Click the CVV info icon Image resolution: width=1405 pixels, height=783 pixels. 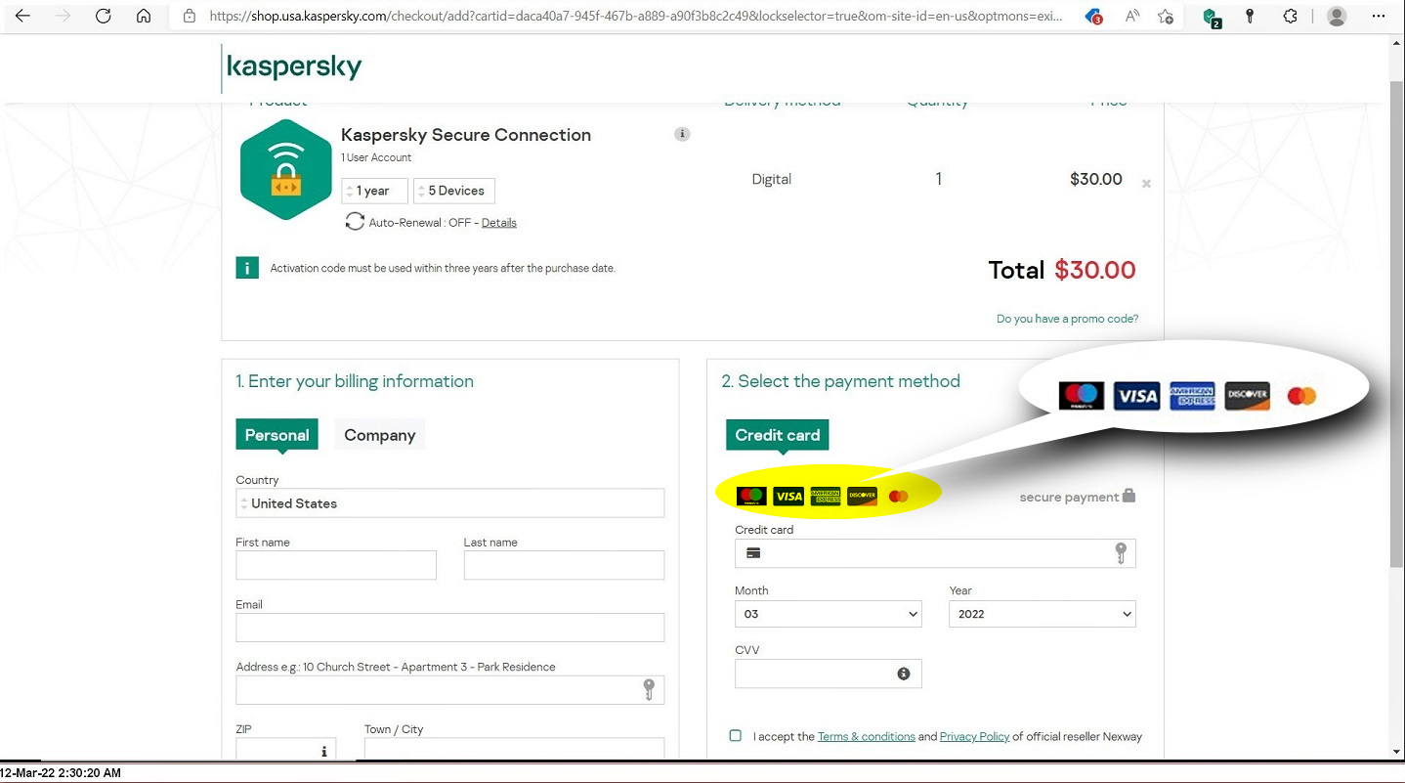(904, 674)
